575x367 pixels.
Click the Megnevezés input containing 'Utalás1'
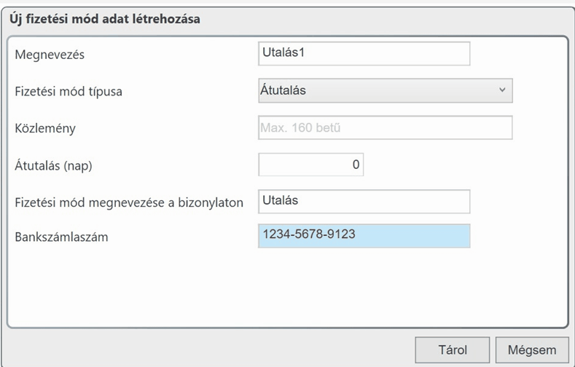364,54
